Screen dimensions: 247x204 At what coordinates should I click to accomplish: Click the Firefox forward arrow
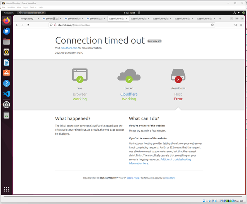tap(22, 25)
